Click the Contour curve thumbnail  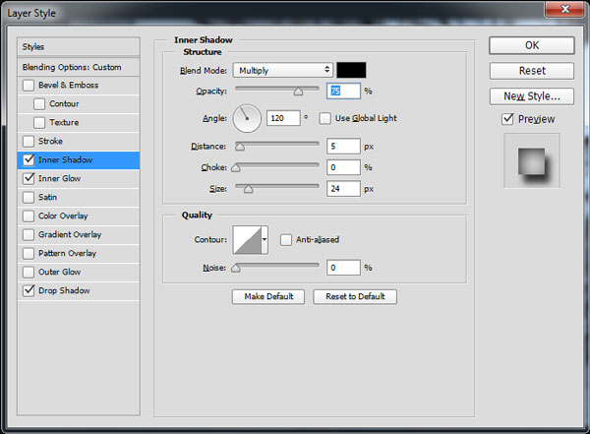point(247,239)
